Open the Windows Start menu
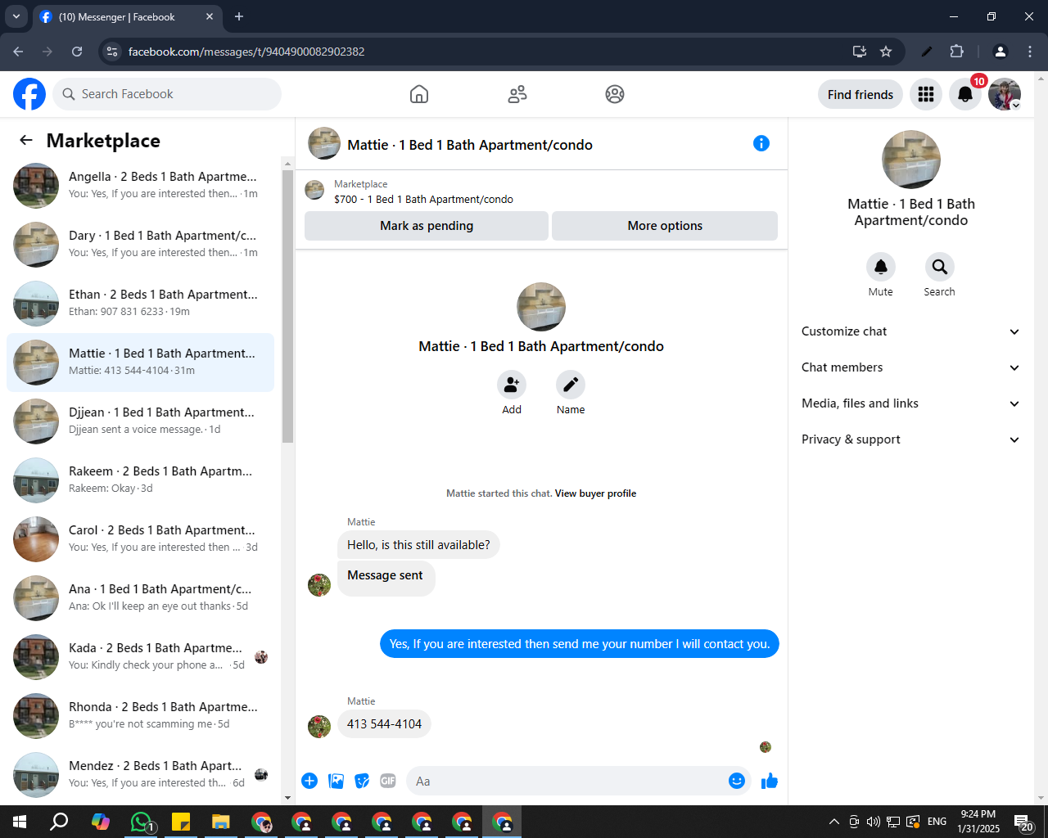 (20, 822)
